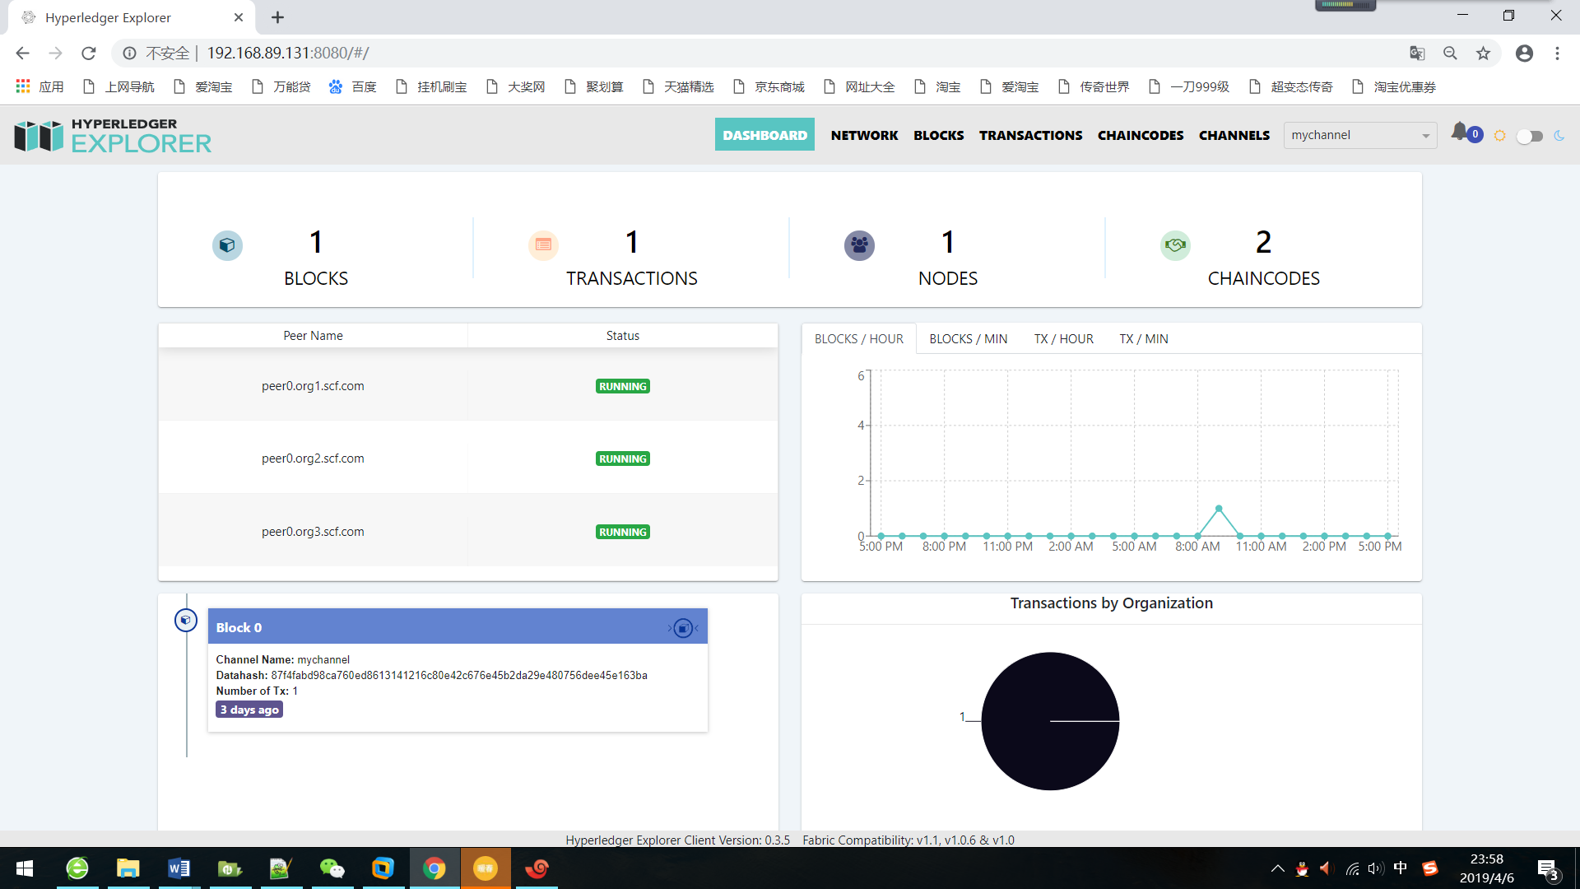This screenshot has width=1580, height=889.
Task: Navigate to the CHANNELS menu item
Action: pos(1234,135)
